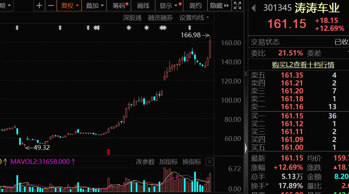Screen dimensions: 349x194
Task: Toggle the 筹码 chip distribution view
Action: (x=119, y=5)
